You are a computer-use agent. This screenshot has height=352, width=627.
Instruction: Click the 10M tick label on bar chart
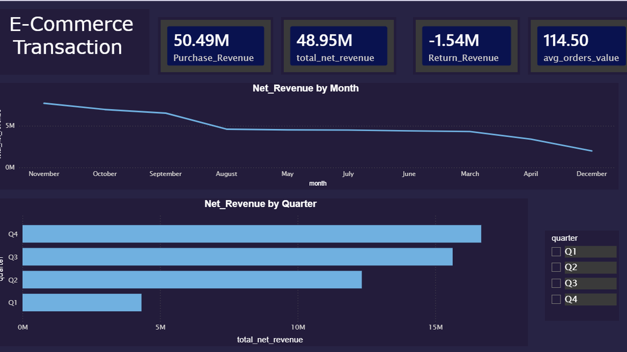click(x=298, y=327)
